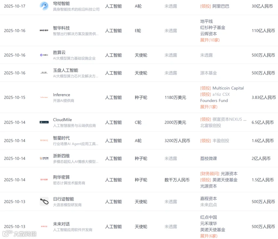This screenshot has width=278, height=239.
Task: Click investor 阿里巴巴
Action: tap(221, 6)
